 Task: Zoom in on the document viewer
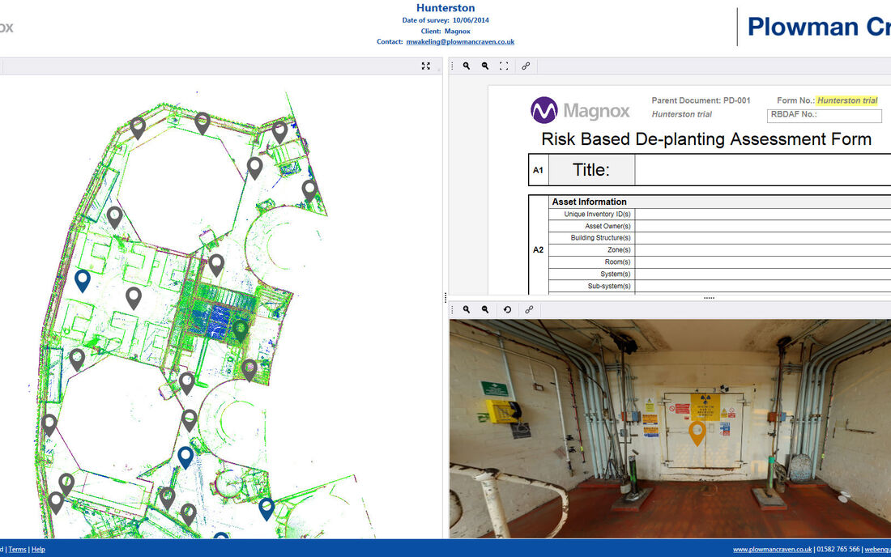coord(467,66)
